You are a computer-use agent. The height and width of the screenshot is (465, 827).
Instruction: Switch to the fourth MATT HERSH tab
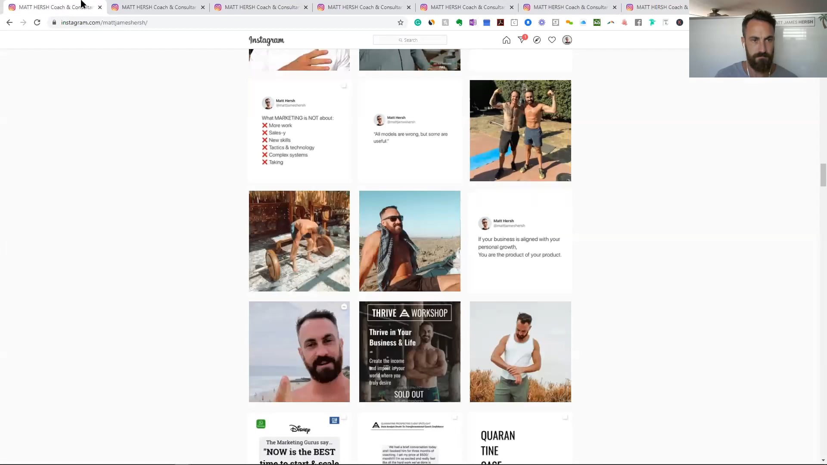[x=364, y=7]
